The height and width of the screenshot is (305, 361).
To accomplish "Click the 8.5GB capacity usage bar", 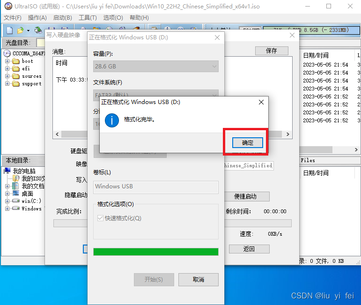I will point(311,30).
